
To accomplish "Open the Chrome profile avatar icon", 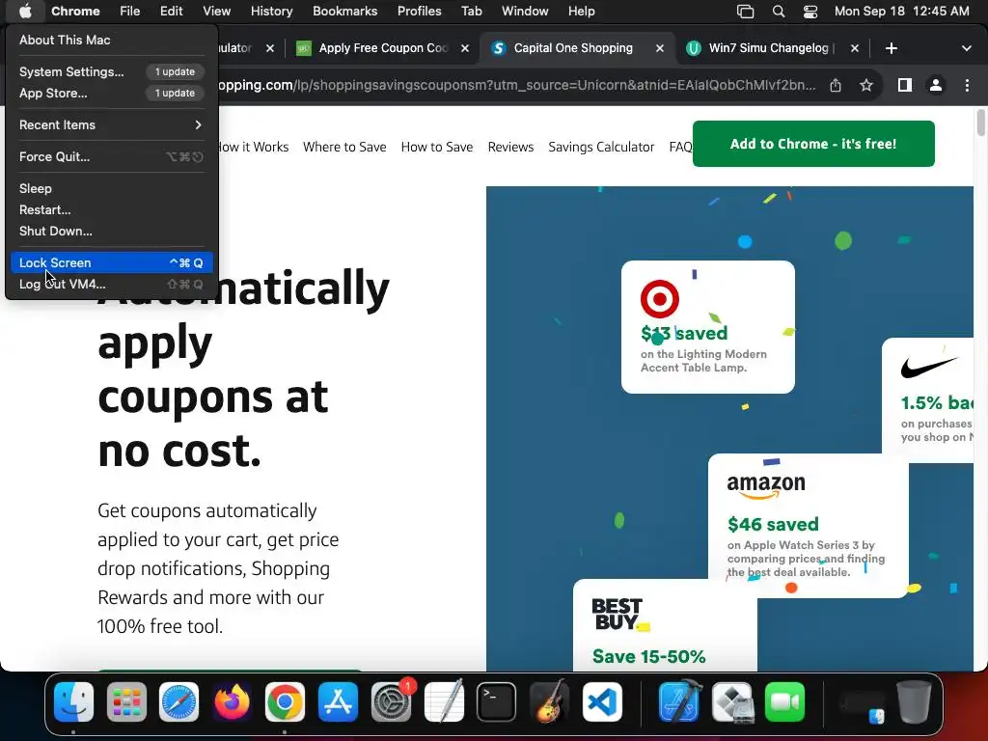I will 936,85.
